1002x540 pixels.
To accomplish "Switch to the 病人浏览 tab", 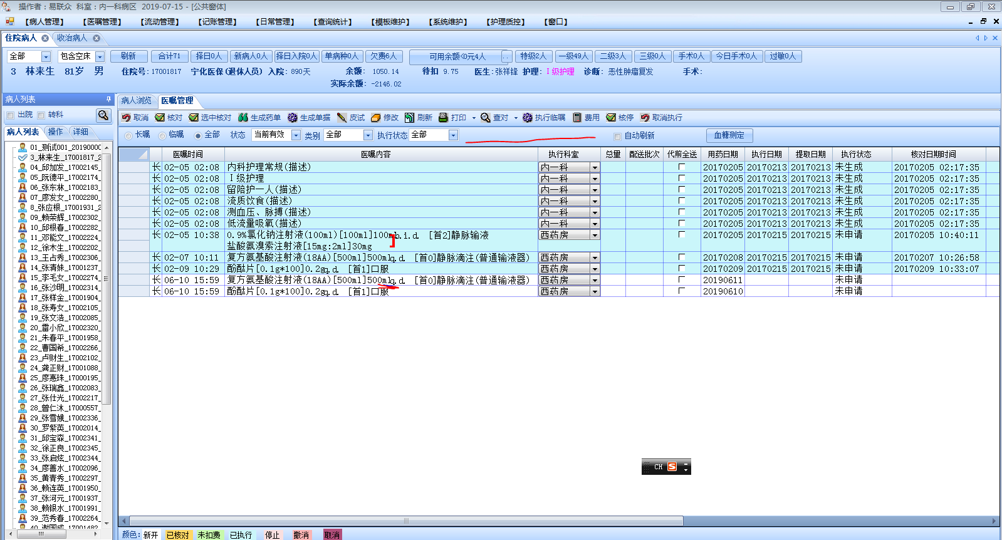I will tap(137, 100).
